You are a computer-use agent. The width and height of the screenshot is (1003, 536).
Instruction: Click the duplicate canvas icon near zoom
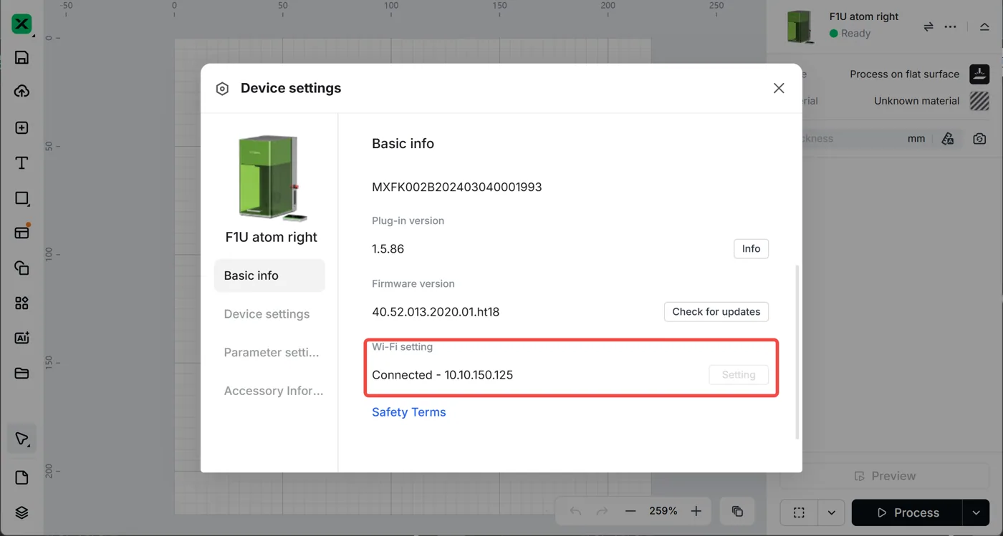[737, 511]
